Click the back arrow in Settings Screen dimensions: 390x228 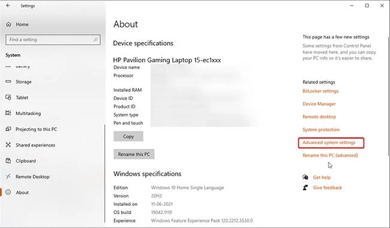(8, 5)
